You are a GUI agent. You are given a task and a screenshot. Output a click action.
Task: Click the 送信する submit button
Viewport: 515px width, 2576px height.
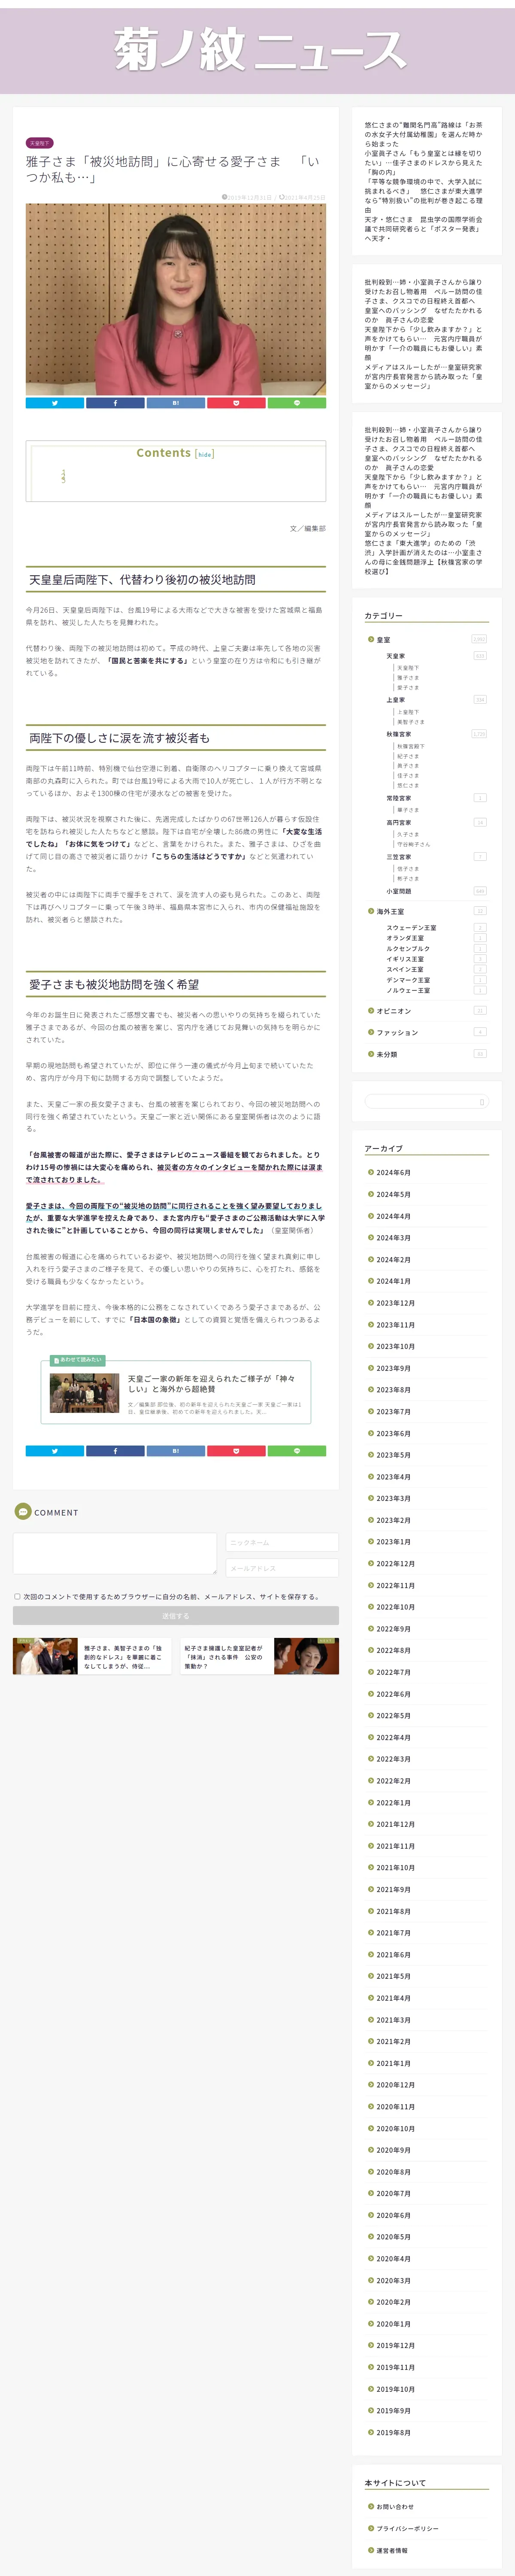pyautogui.click(x=176, y=1615)
